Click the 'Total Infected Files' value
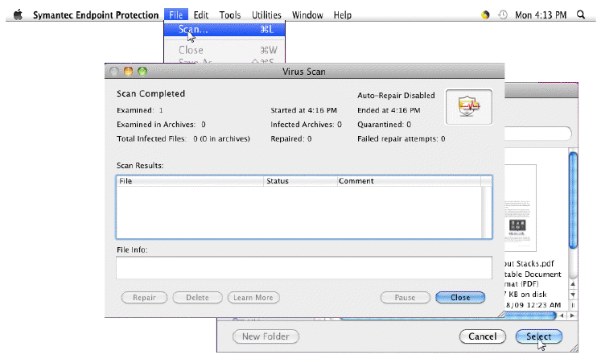 pos(221,138)
